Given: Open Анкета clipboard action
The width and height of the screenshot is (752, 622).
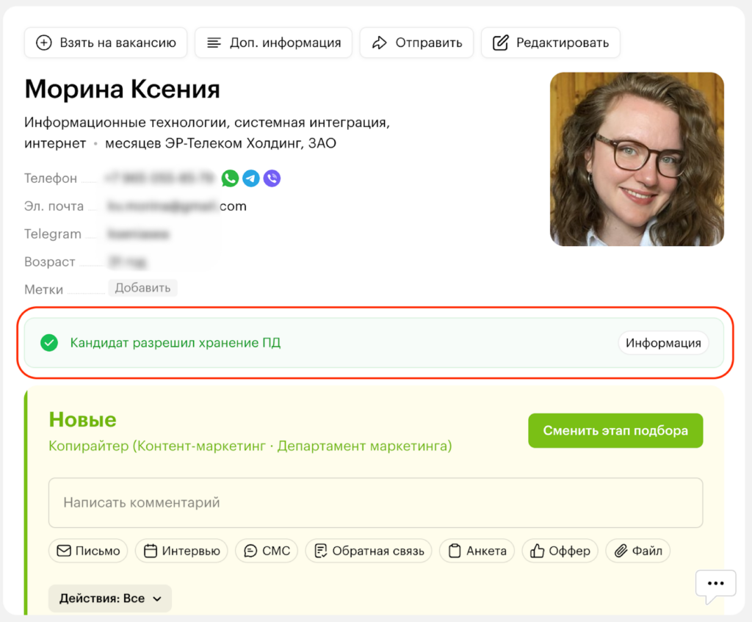Looking at the screenshot, I should [x=477, y=551].
